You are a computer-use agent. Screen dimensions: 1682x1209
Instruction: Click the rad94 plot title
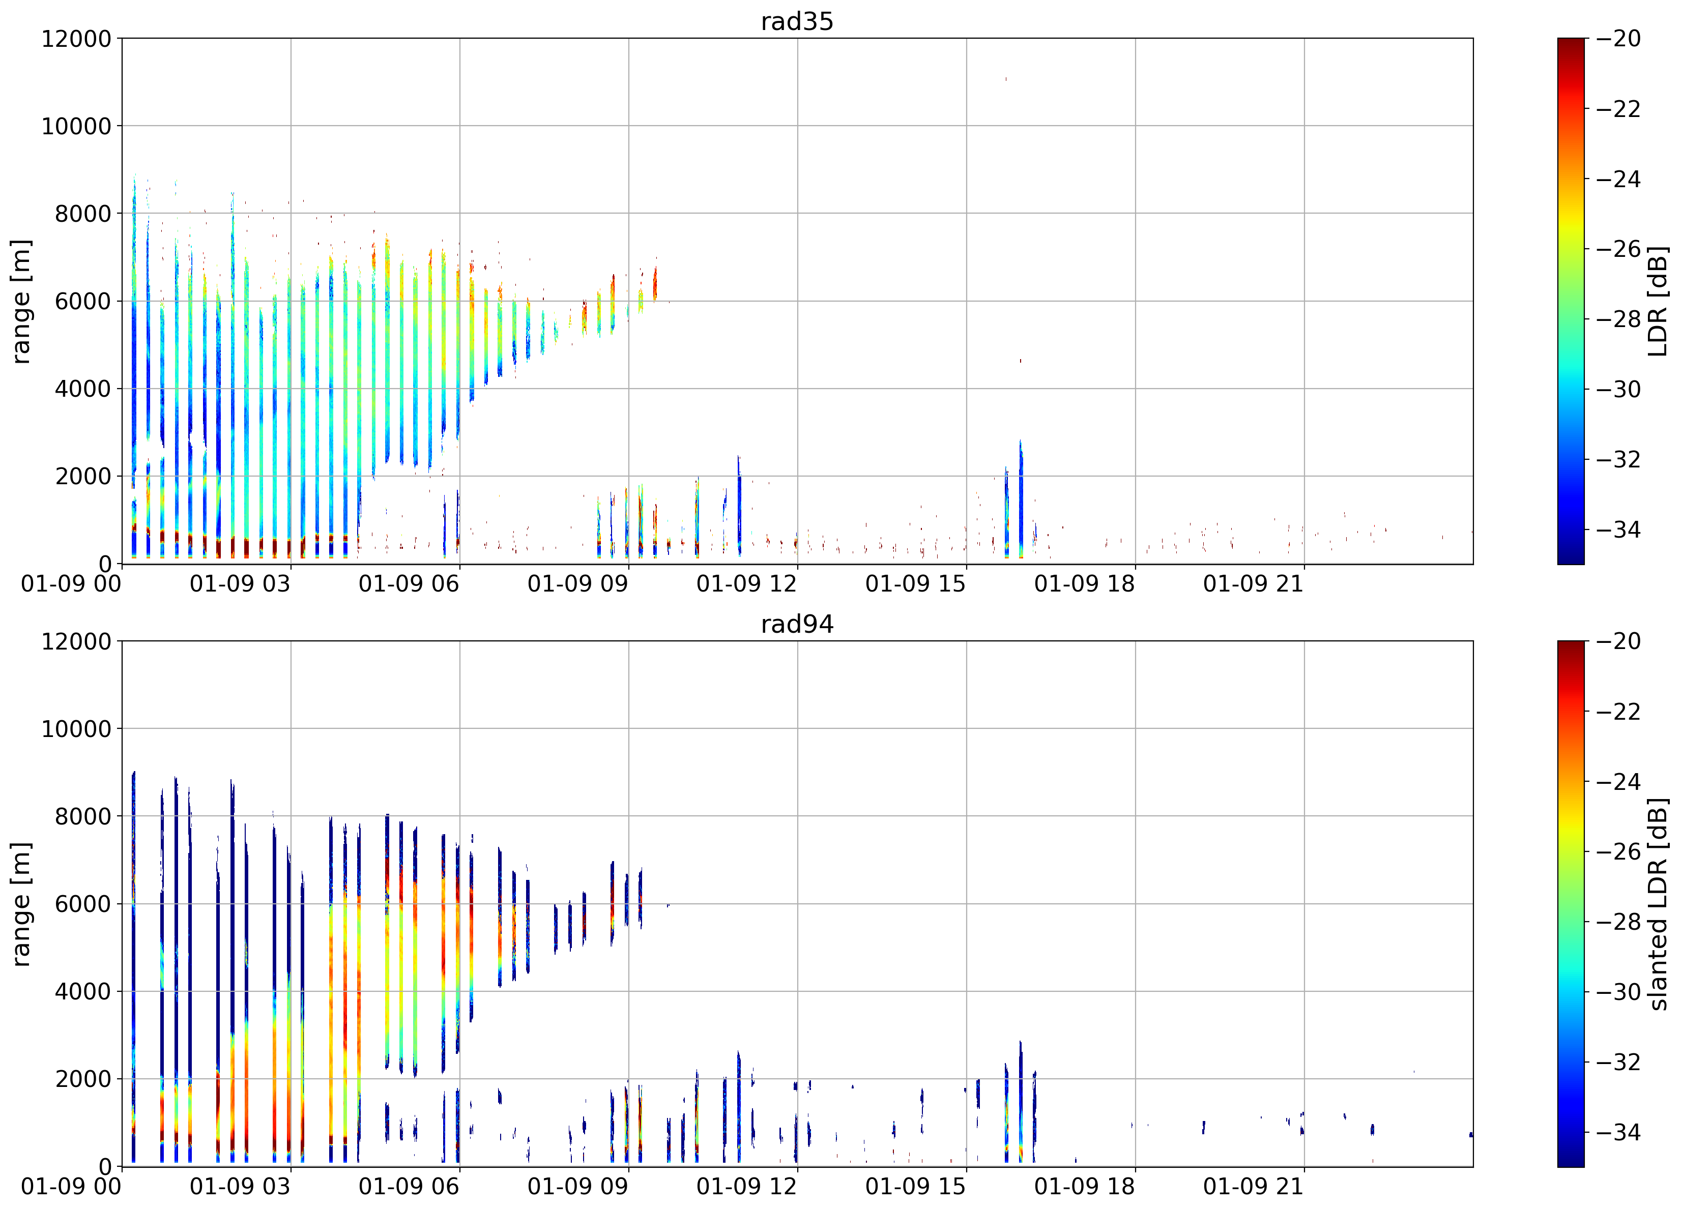(x=797, y=624)
